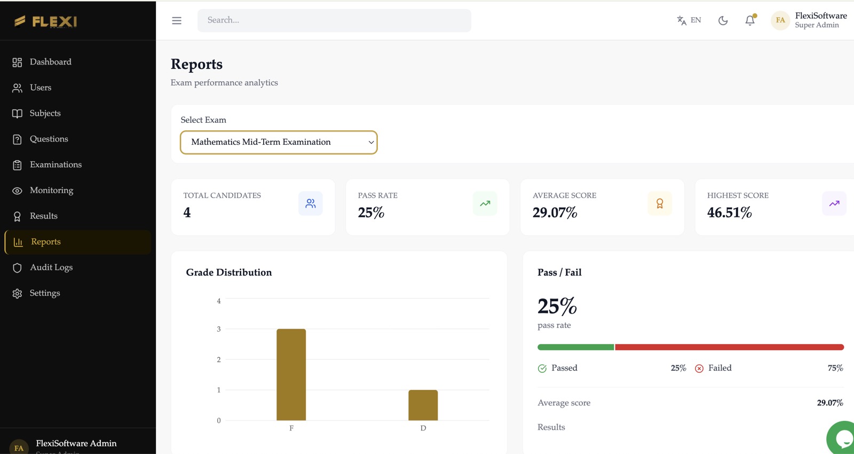The width and height of the screenshot is (854, 454).
Task: Click the 46.51% highest score value
Action: 730,213
